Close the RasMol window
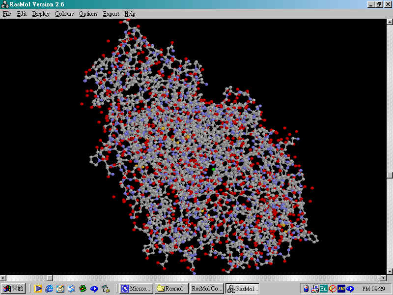 (x=388, y=4)
